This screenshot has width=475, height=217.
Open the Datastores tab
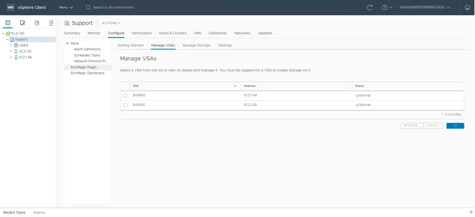(x=218, y=33)
